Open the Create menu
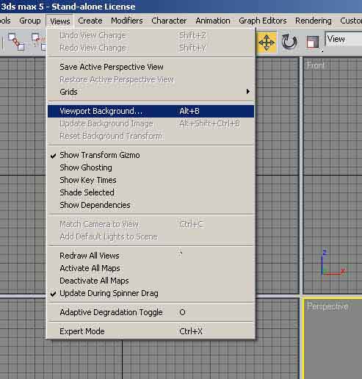Image resolution: width=362 pixels, height=379 pixels. pos(90,21)
